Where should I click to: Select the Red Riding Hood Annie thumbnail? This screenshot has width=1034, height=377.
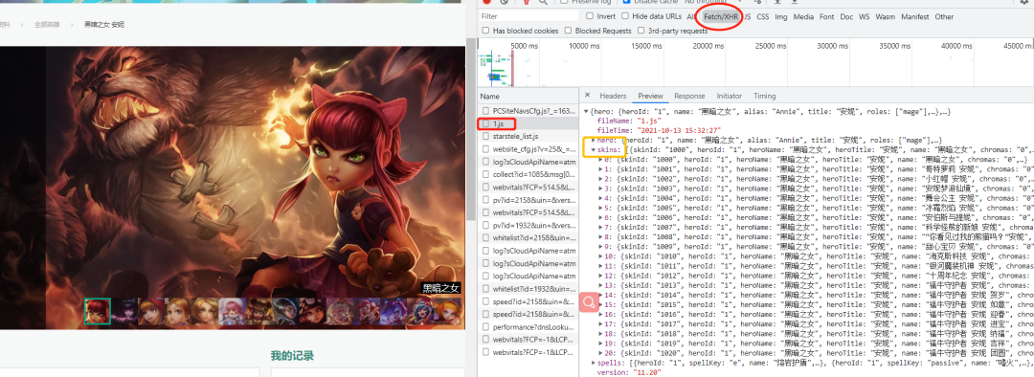[x=151, y=311]
